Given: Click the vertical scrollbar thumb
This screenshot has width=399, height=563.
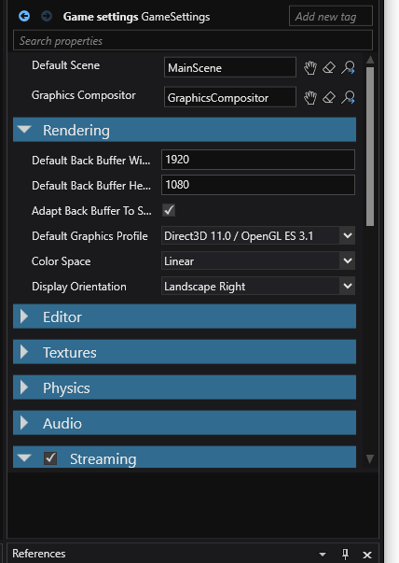Looking at the screenshot, I should coord(370,147).
